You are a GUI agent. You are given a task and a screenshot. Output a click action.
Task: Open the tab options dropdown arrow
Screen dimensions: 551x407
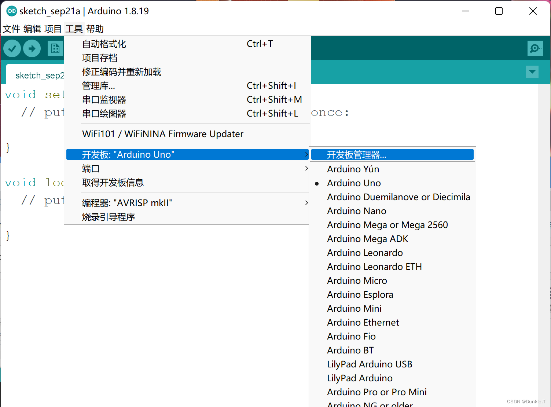[532, 72]
